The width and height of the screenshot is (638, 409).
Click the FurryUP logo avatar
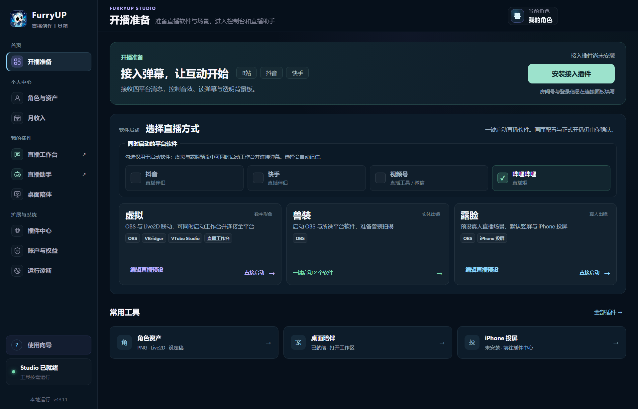pyautogui.click(x=18, y=19)
